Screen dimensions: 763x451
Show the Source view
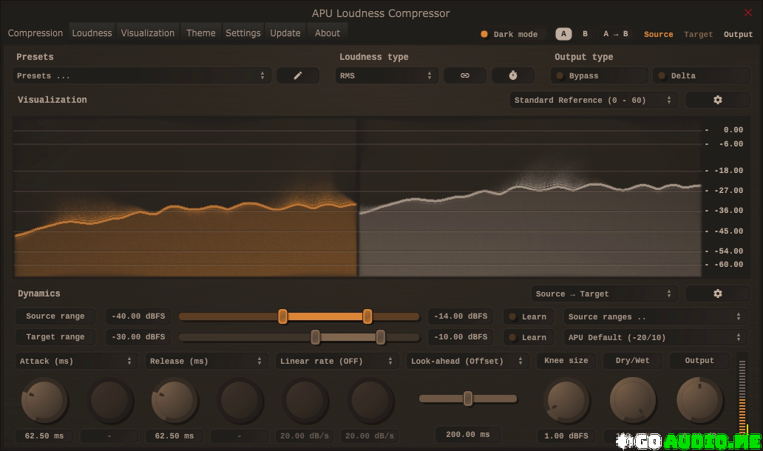coord(658,34)
